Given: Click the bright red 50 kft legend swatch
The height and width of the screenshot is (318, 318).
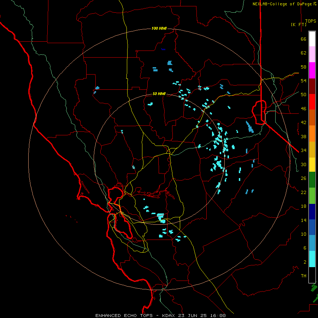Looking at the screenshot, I should click(312, 102).
